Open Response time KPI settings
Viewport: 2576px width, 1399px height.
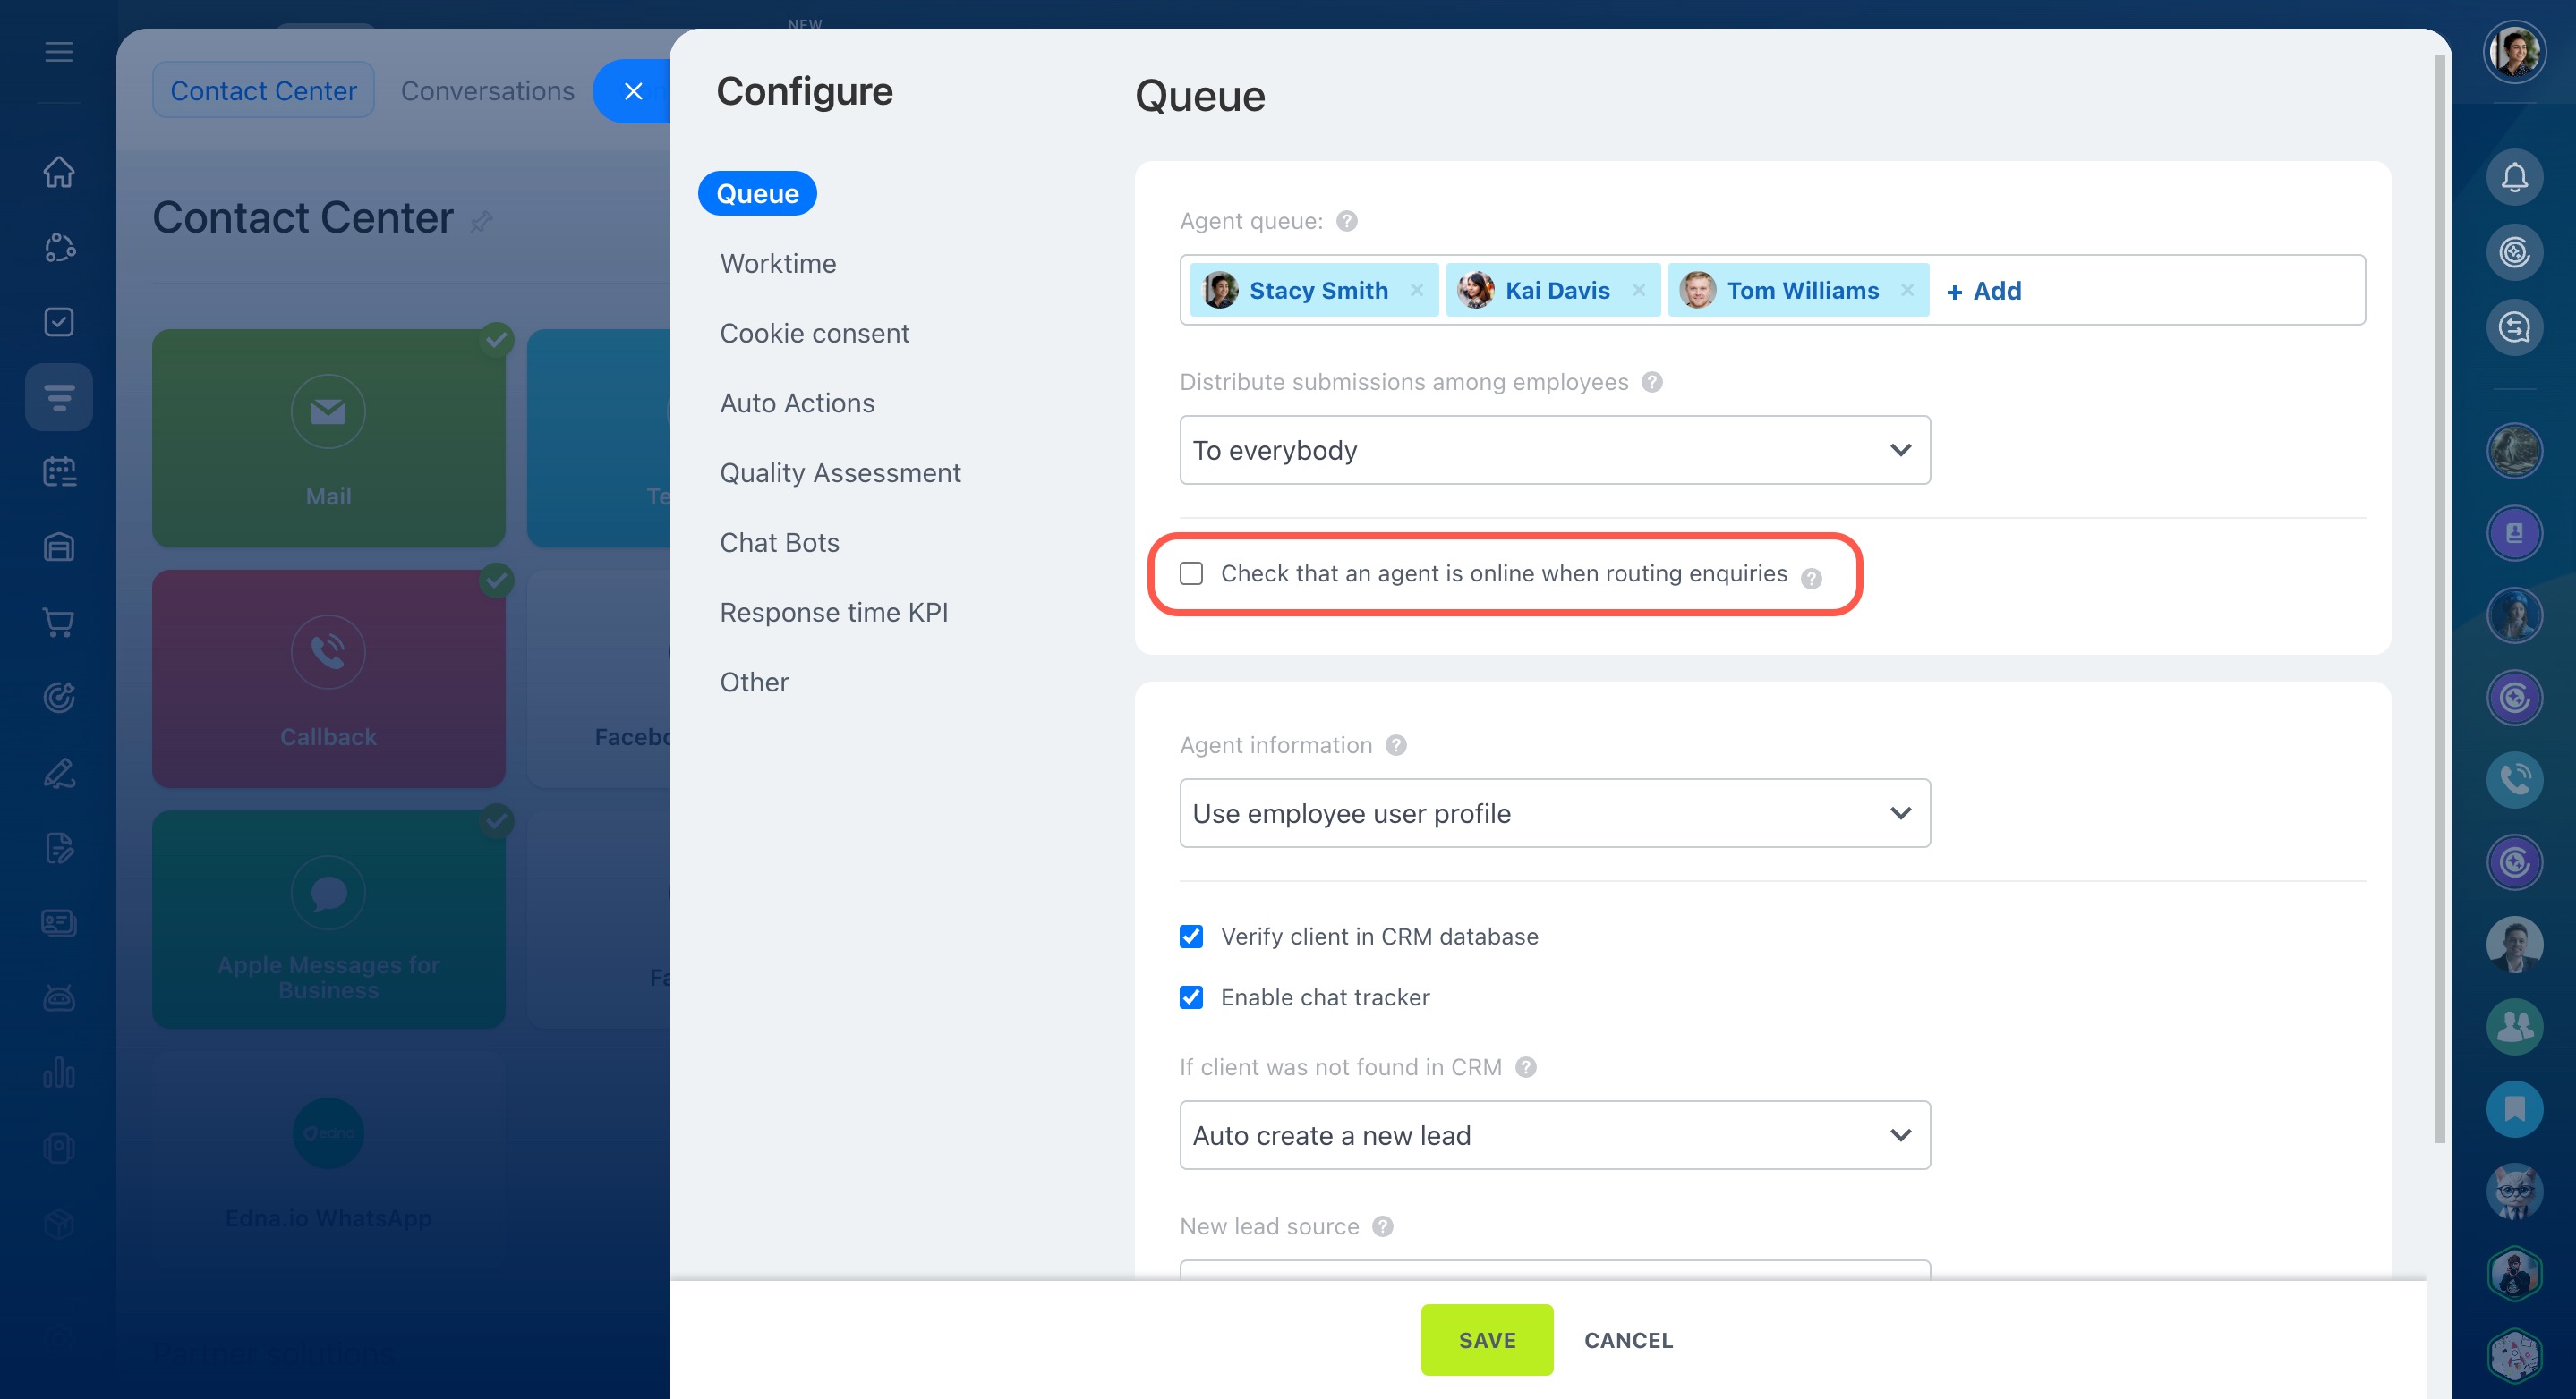point(833,613)
